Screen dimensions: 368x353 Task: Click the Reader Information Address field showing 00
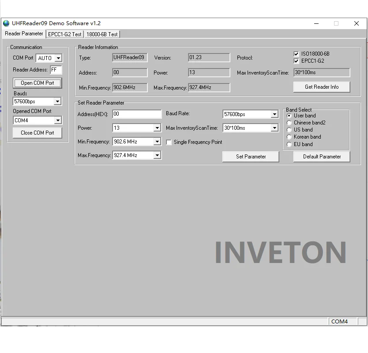130,72
